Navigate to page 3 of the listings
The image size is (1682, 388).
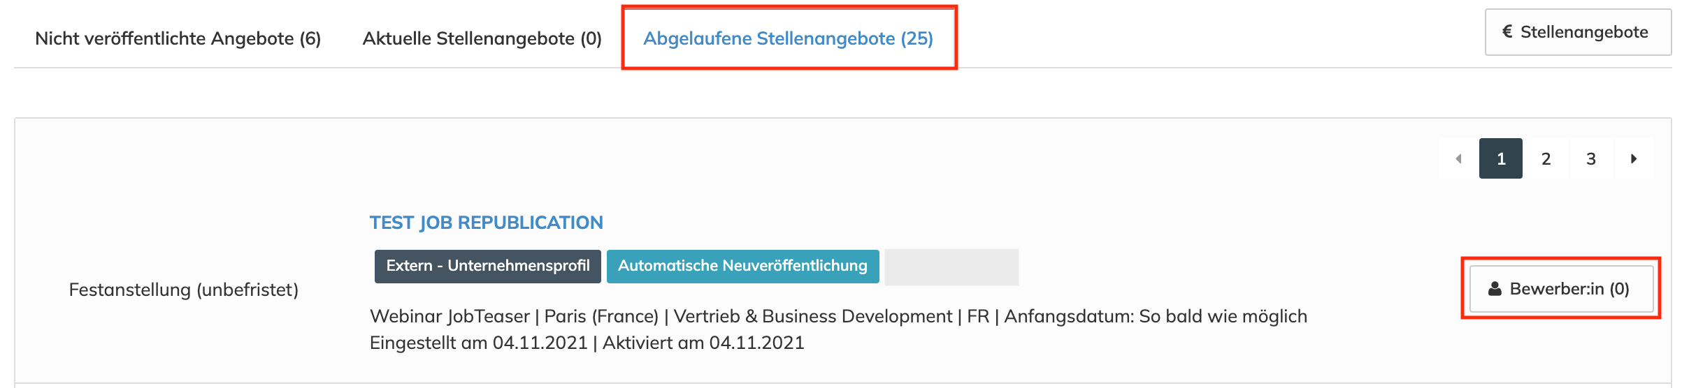[x=1590, y=159]
